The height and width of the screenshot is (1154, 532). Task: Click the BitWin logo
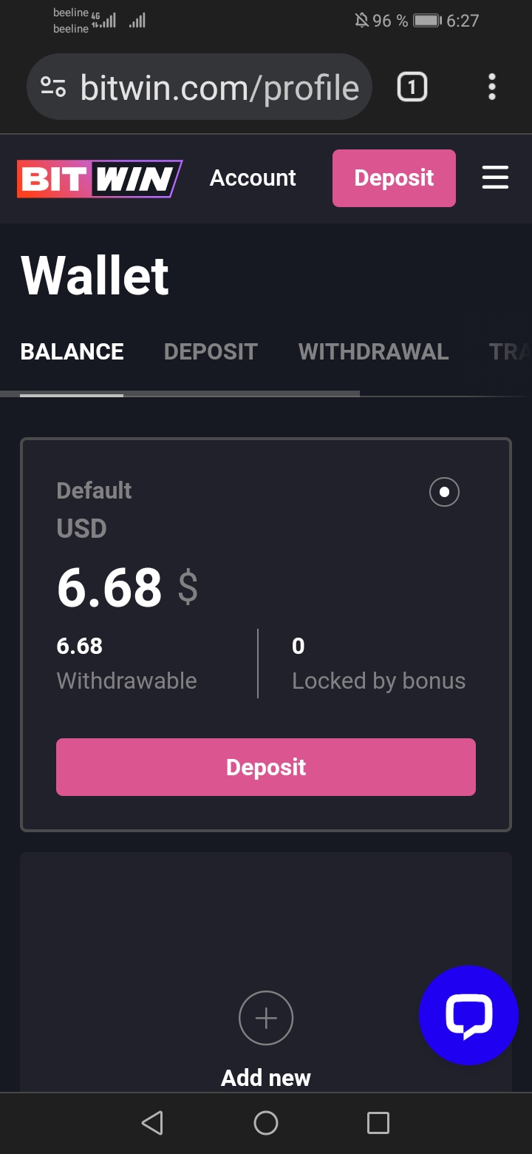click(100, 179)
